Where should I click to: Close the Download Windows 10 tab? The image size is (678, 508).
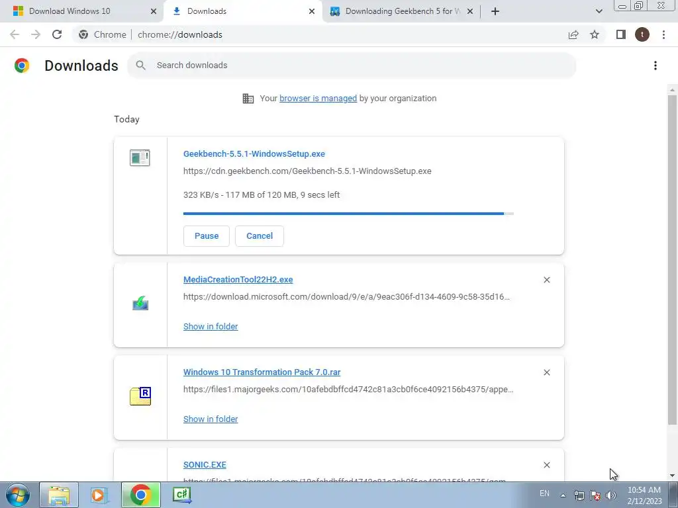(154, 11)
